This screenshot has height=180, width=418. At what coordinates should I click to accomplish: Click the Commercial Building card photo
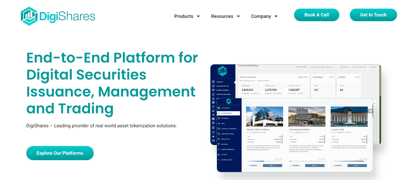coord(307,117)
